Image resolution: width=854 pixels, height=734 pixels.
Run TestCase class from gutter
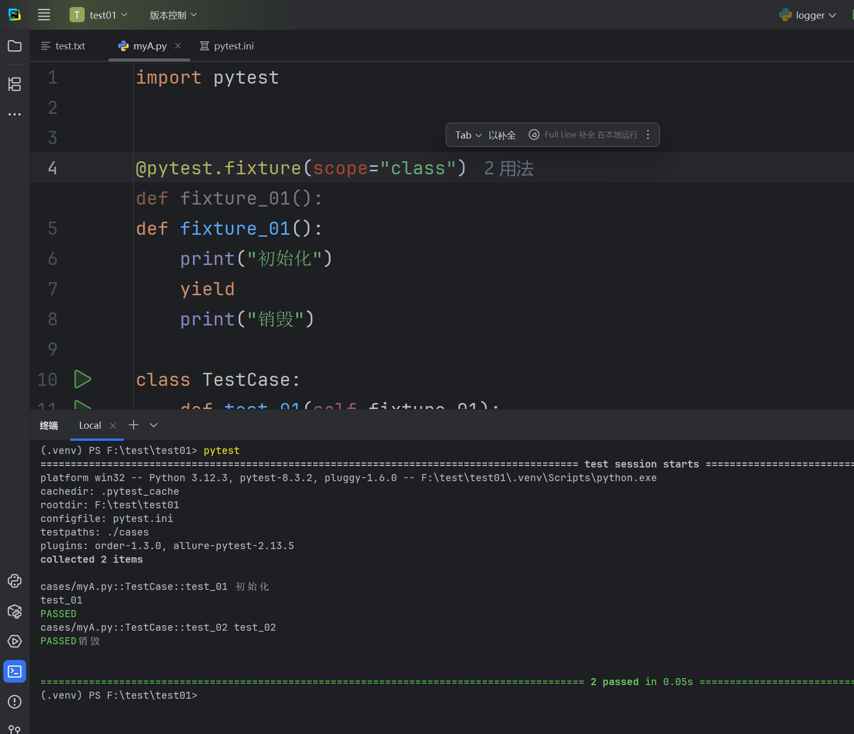(83, 379)
